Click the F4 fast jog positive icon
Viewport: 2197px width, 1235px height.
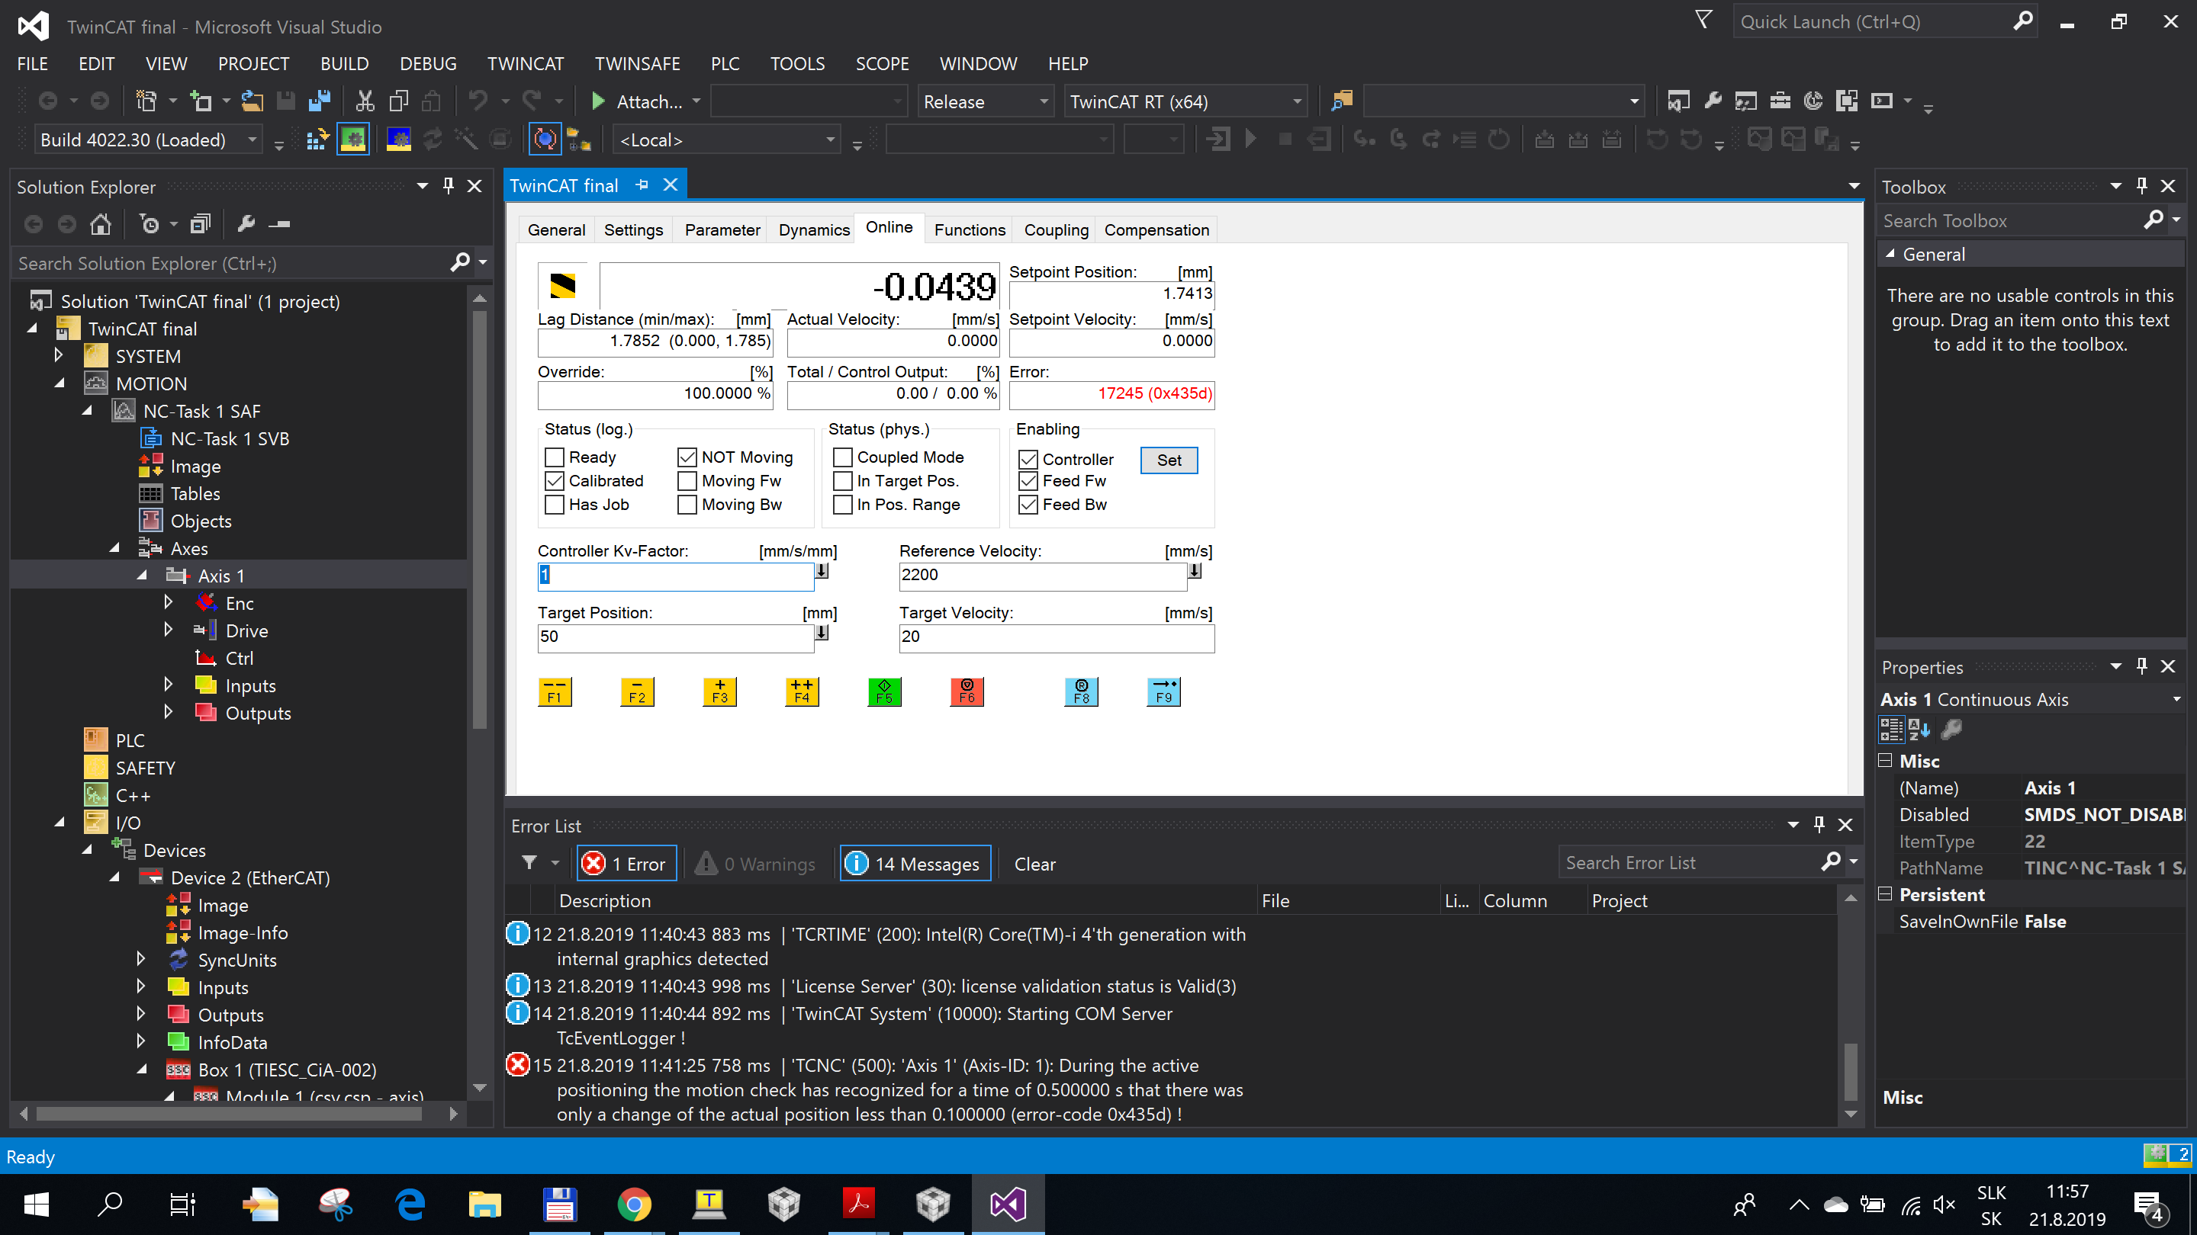tap(799, 691)
